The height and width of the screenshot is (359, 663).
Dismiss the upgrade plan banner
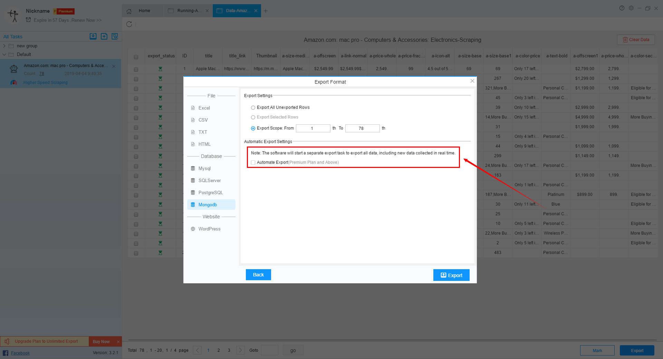click(118, 342)
